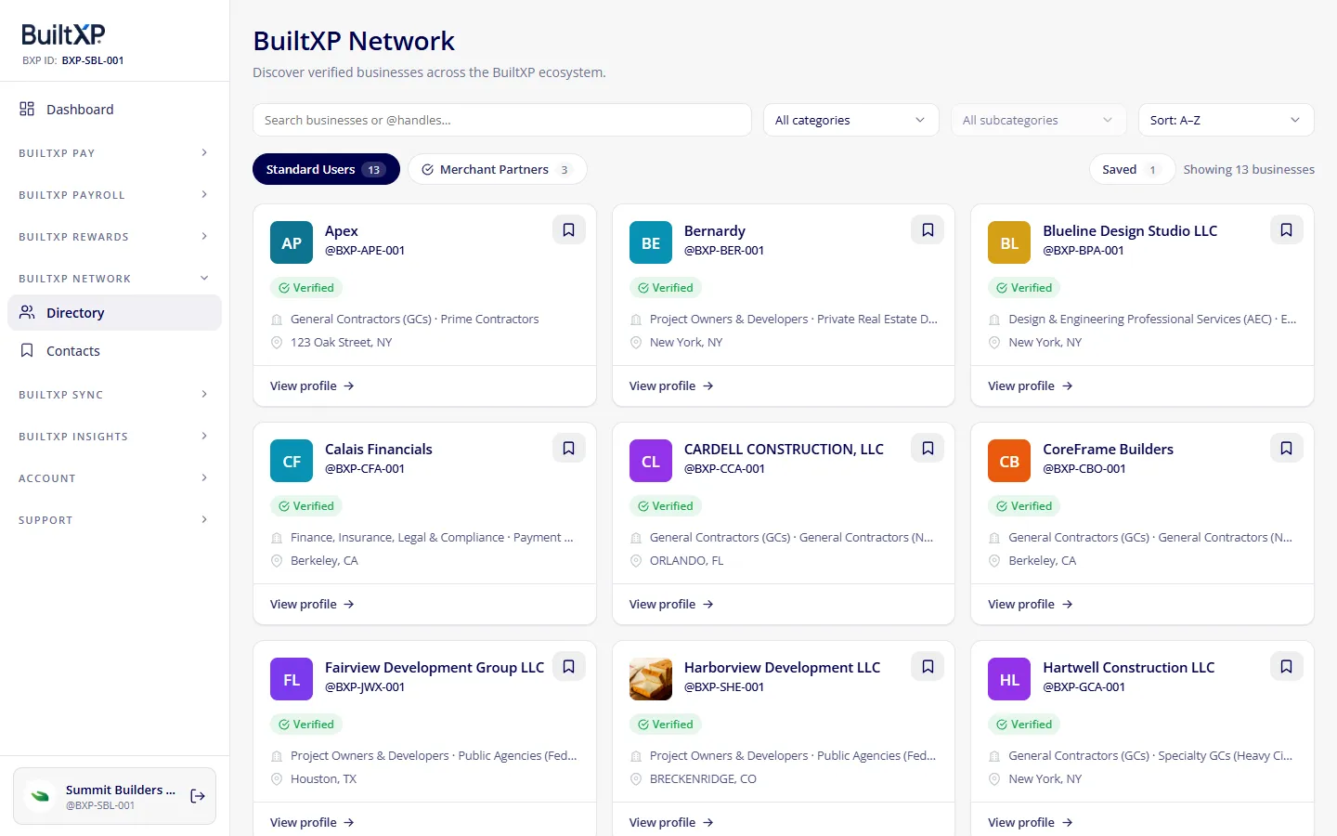The image size is (1337, 836).
Task: Expand the BuiltXP Sync section
Action: pos(114,395)
